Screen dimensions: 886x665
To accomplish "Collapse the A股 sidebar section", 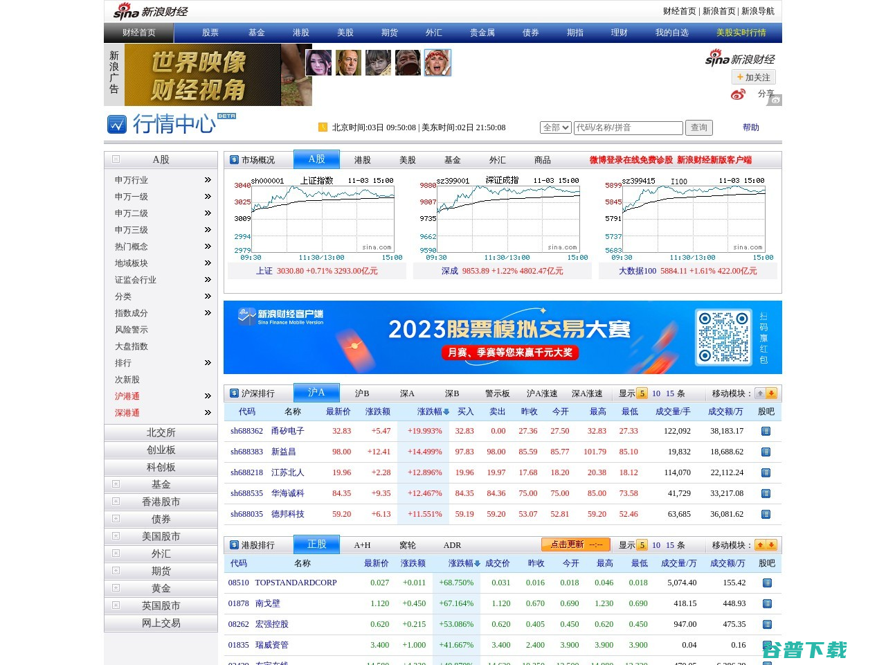I will [116, 159].
